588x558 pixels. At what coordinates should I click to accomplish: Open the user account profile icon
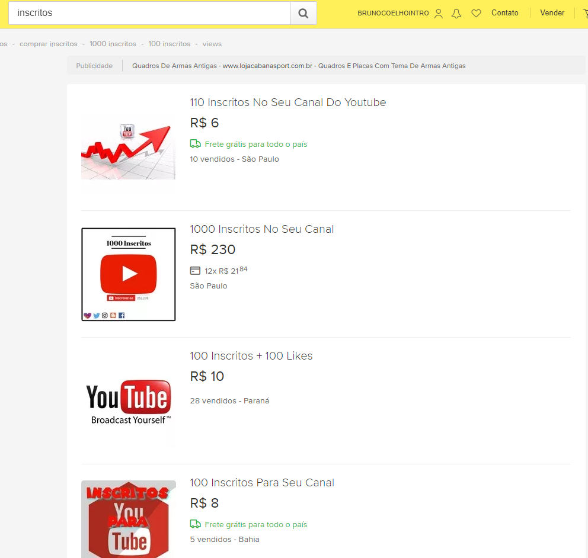(439, 14)
